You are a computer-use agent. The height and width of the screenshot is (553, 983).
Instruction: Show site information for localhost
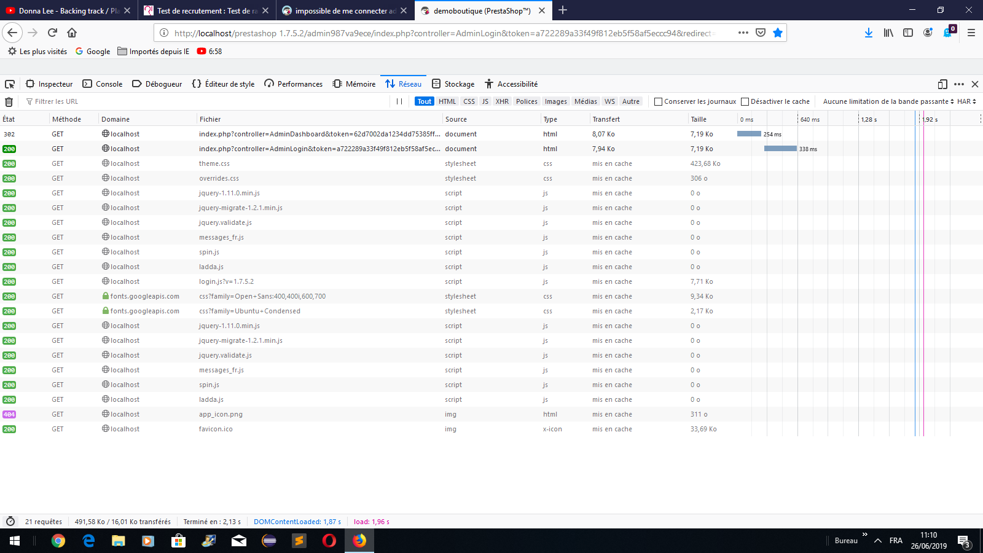(x=164, y=33)
